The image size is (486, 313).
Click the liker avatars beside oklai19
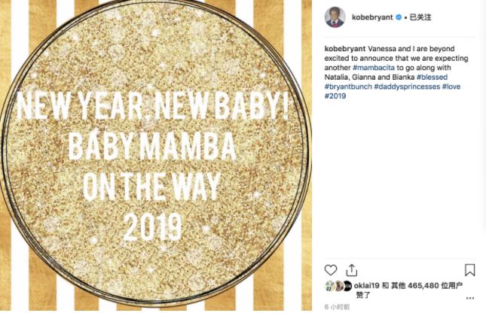click(336, 286)
